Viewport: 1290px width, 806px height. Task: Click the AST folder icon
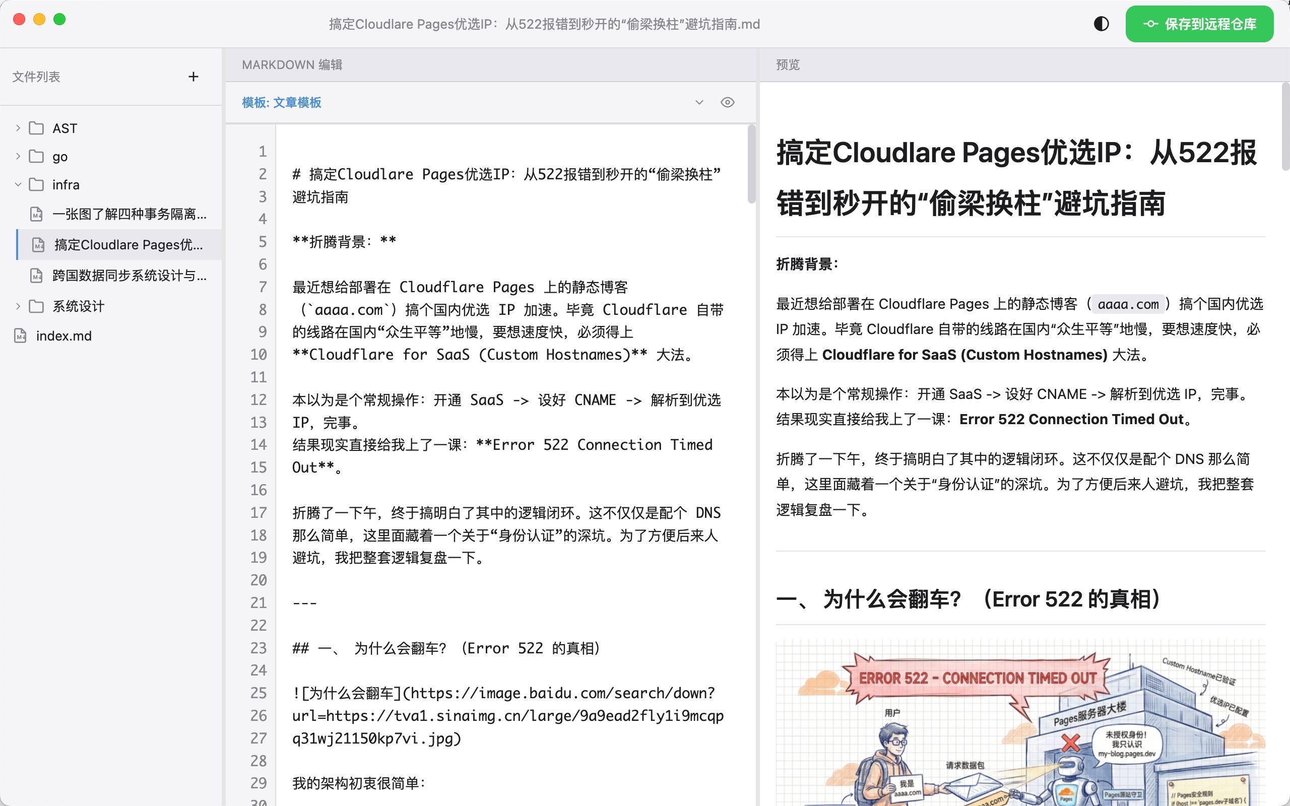coord(36,128)
